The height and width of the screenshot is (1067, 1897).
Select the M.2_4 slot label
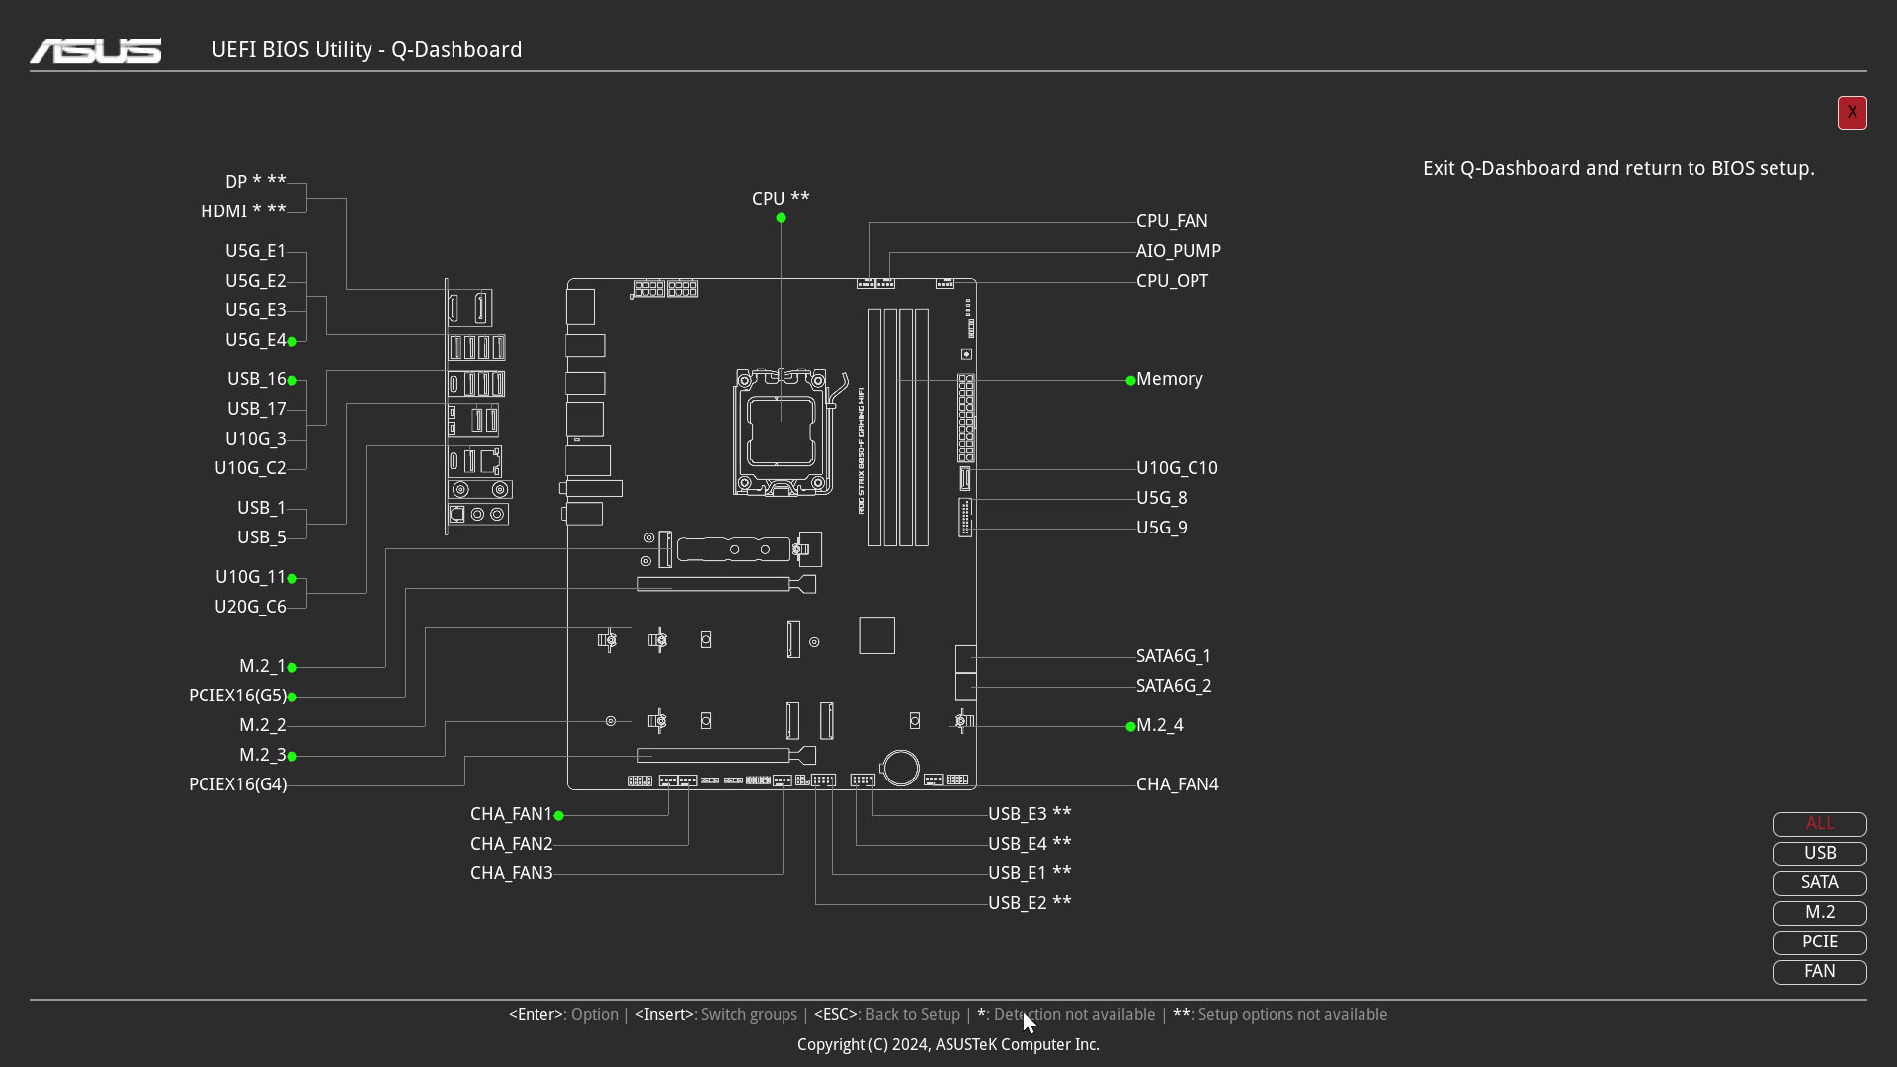[x=1160, y=725]
